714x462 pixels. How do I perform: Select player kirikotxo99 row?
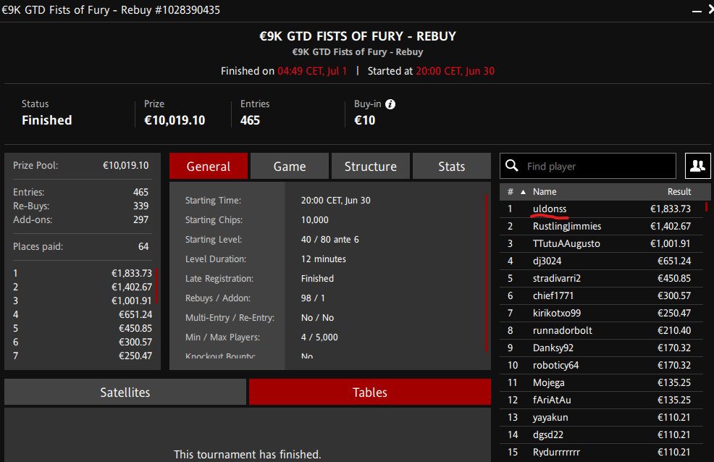tap(601, 313)
